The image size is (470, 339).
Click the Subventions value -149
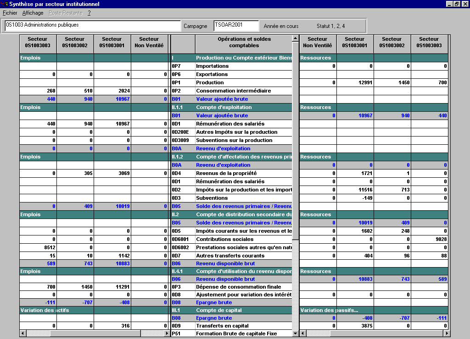click(355, 198)
